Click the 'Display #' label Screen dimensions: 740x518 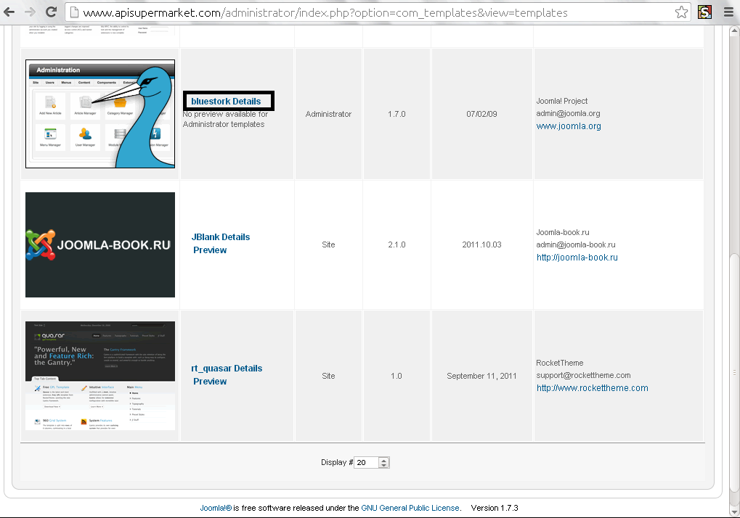coord(336,462)
